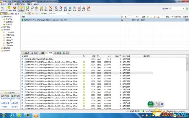The image size is (189, 118).
Task: Click the 退出 exit icon in toolbar
Action: (x=88, y=9)
